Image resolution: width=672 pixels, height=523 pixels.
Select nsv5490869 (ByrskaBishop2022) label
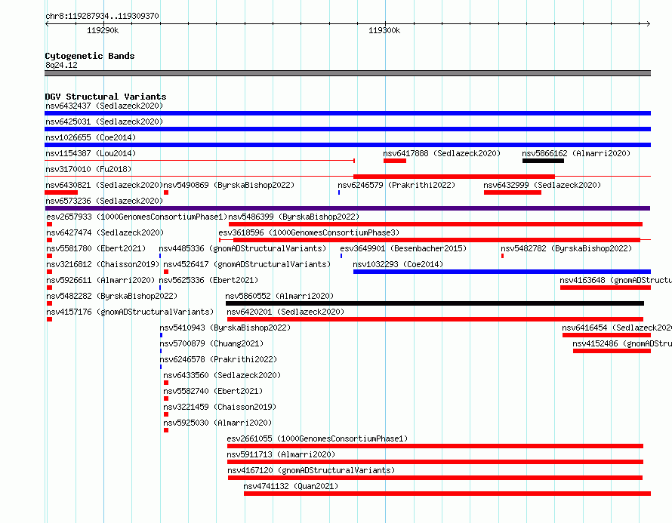coord(229,185)
